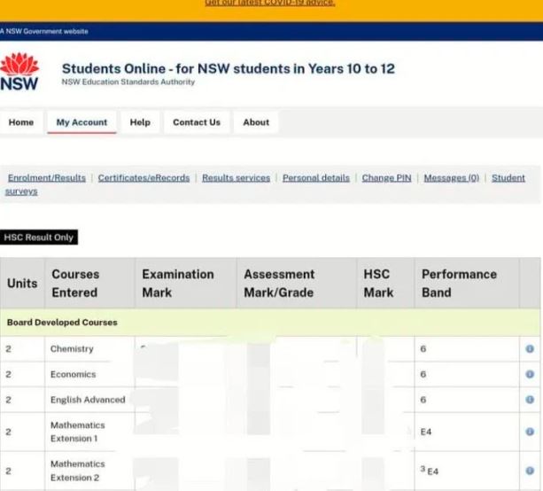
Task: Select the My Account tab
Action: click(x=81, y=122)
